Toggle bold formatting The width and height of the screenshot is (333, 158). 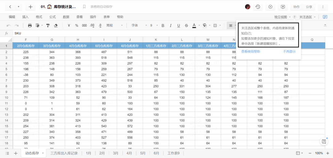[163, 26]
